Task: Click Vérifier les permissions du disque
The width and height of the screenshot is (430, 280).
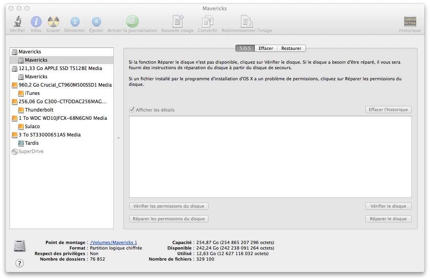Action: tap(169, 206)
